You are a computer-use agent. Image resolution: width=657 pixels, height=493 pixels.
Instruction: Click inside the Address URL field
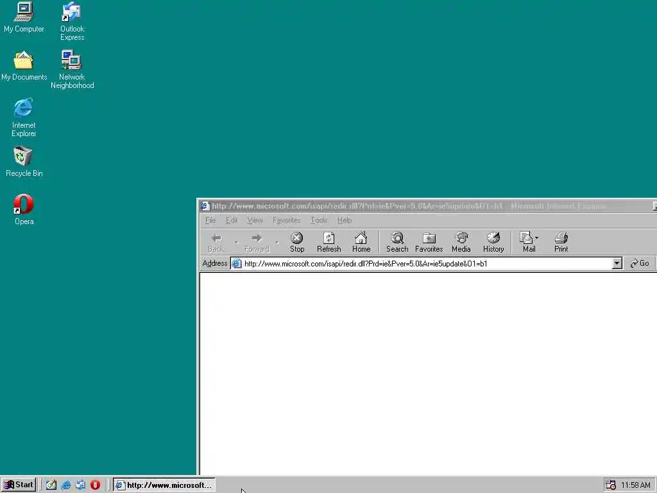pyautogui.click(x=427, y=264)
